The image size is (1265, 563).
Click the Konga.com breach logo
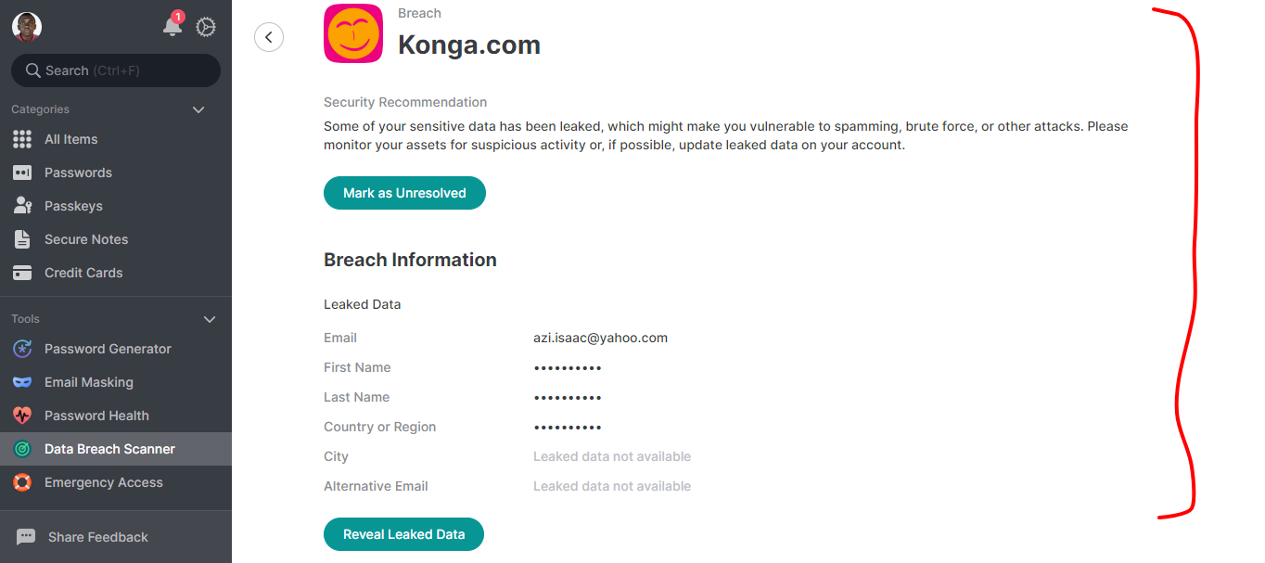pyautogui.click(x=353, y=33)
